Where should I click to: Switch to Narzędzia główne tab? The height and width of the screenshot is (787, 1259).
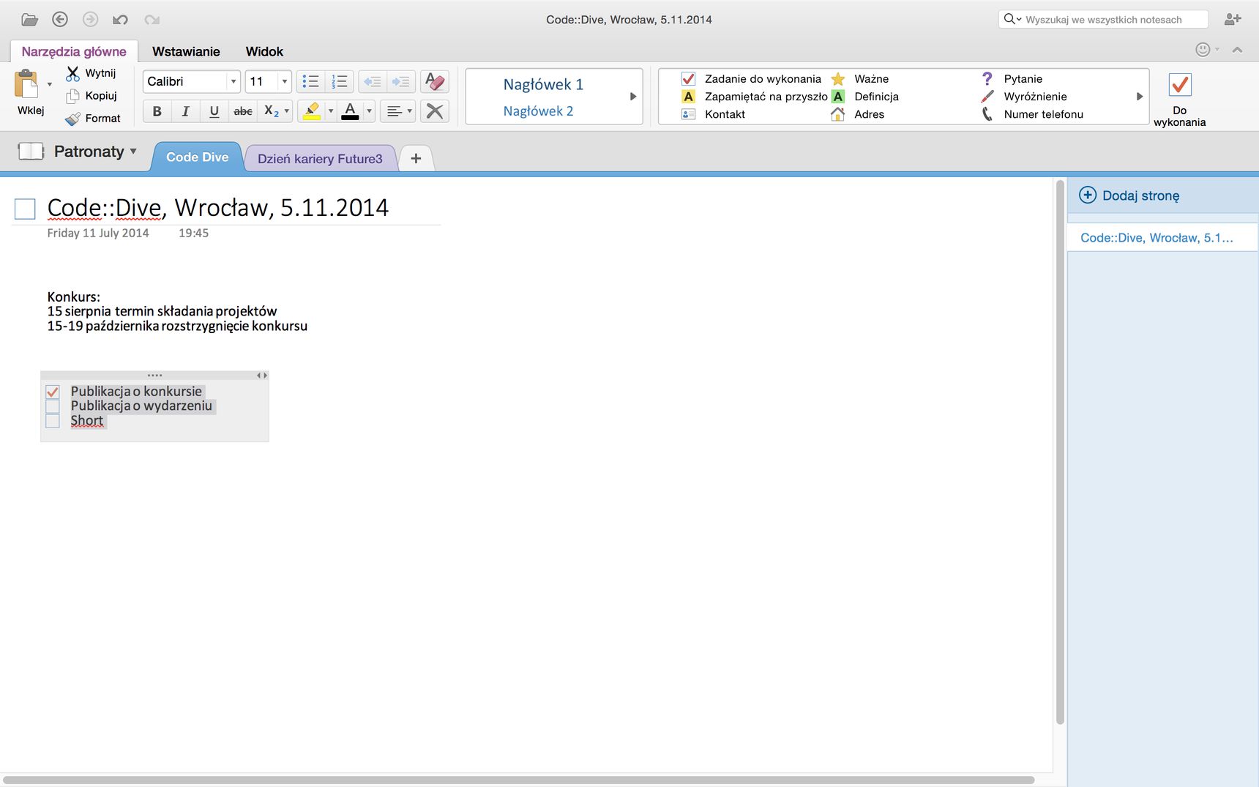tap(74, 51)
